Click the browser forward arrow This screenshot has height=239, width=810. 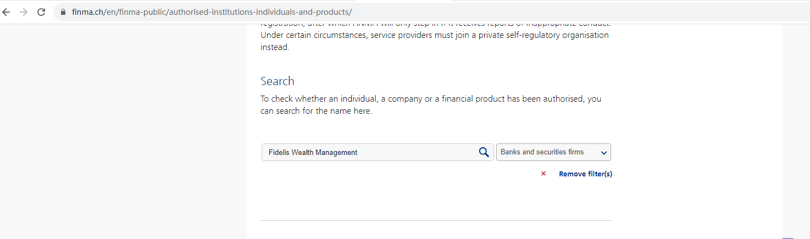(24, 12)
